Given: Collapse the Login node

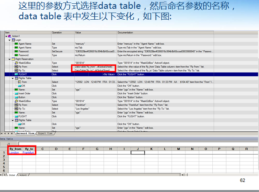Looking at the screenshot, I should coord(9,40).
